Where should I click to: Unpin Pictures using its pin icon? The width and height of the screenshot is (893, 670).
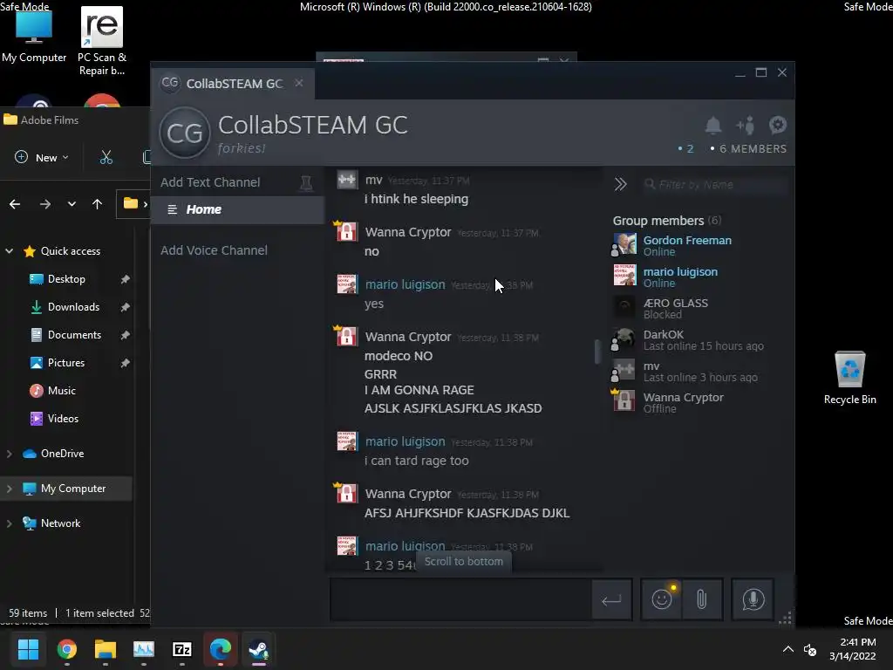[125, 363]
